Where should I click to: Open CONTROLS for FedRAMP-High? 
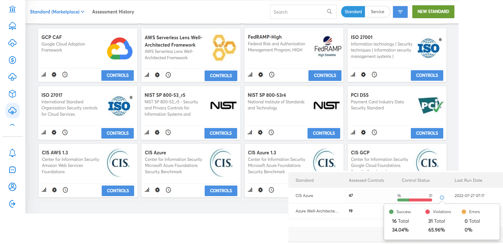point(325,75)
